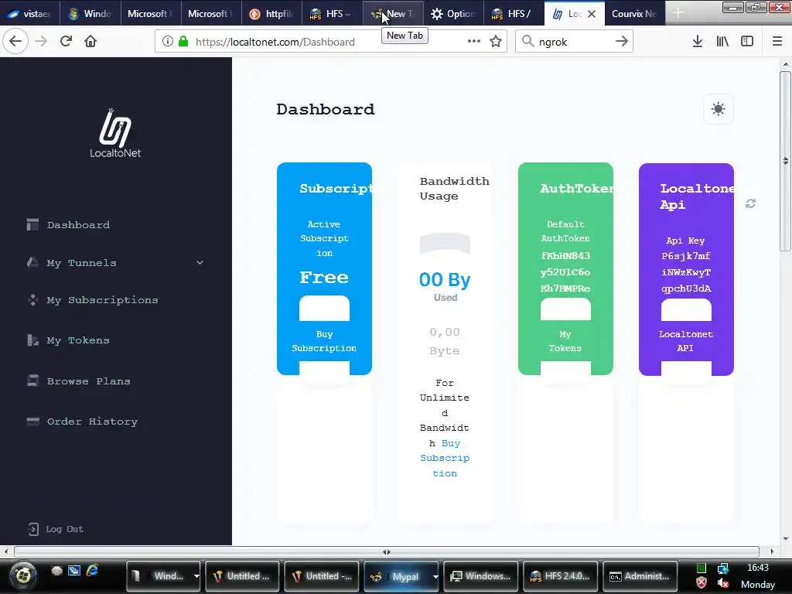The height and width of the screenshot is (594, 792).
Task: Toggle the light theme sun icon
Action: [719, 109]
